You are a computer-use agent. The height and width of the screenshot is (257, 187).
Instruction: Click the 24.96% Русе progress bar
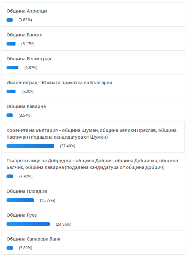[28, 224]
